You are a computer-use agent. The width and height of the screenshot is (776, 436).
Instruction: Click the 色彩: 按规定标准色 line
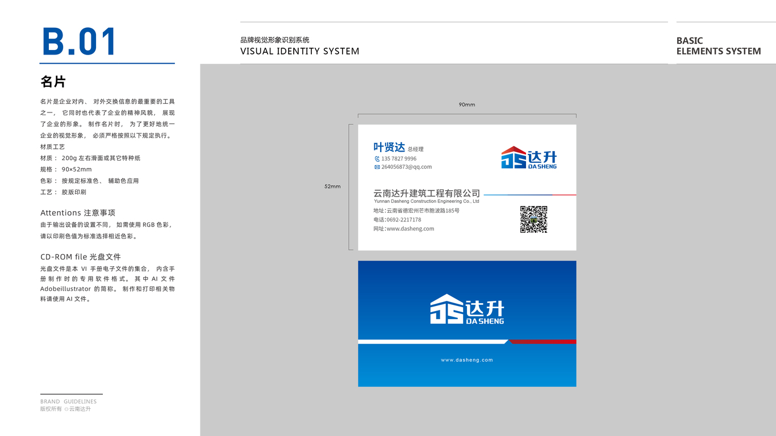[90, 181]
